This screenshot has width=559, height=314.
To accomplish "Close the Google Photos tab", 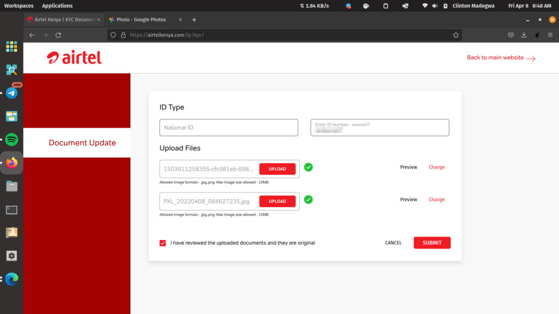I will coord(180,20).
